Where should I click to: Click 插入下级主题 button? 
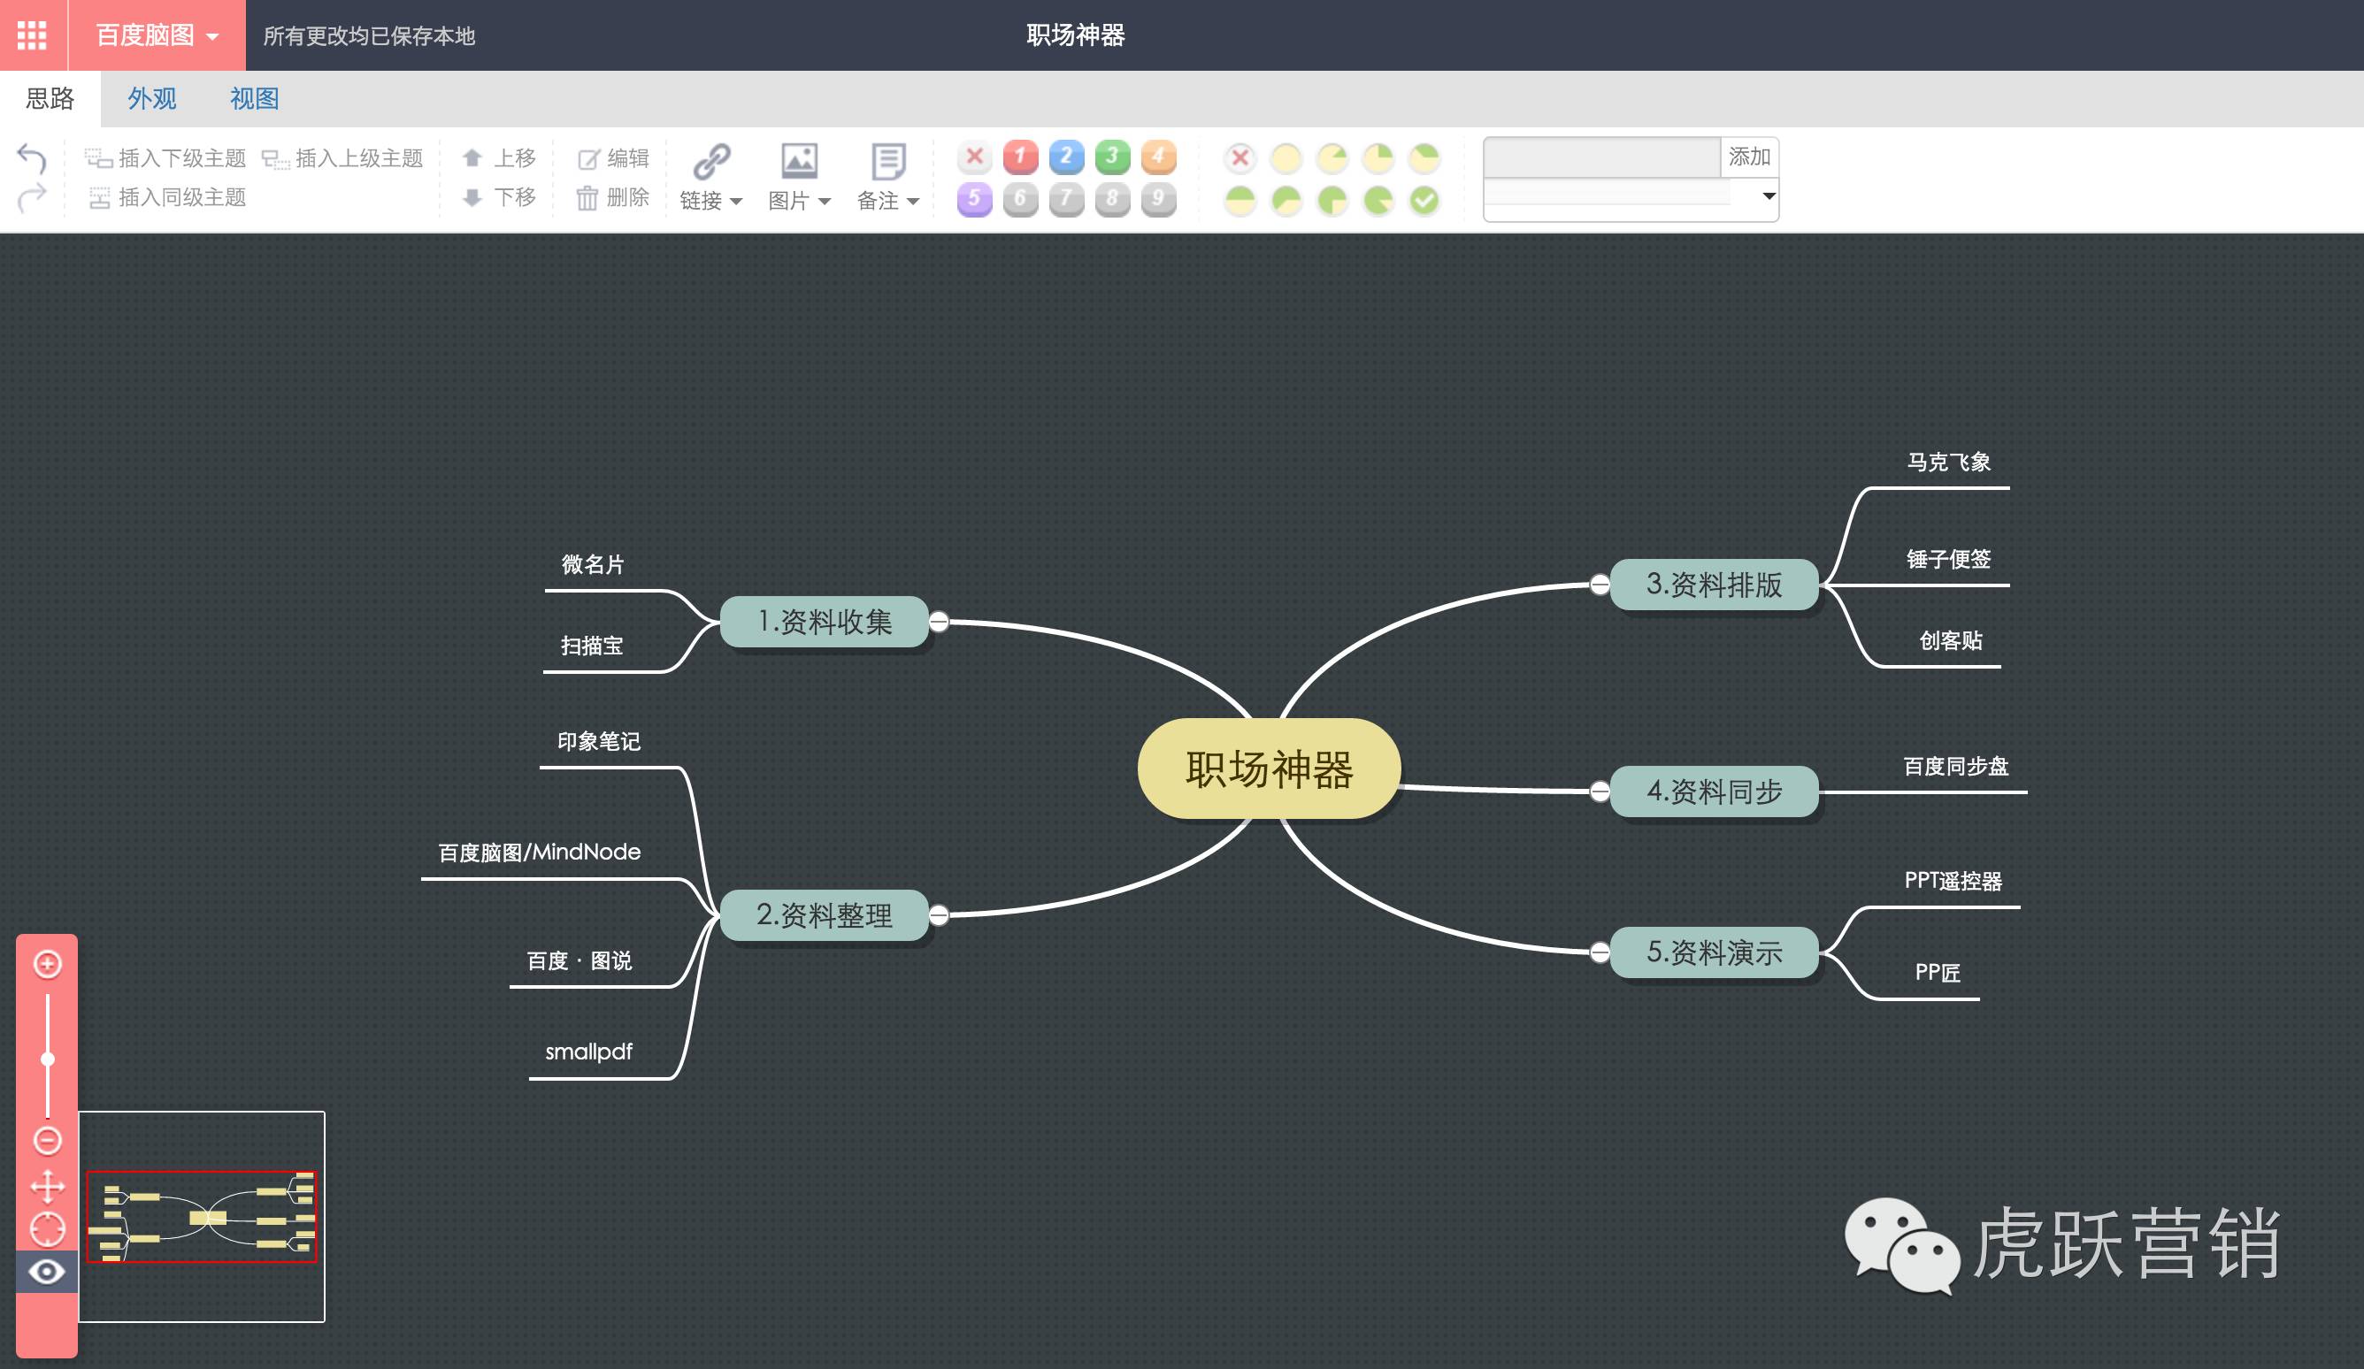click(165, 158)
